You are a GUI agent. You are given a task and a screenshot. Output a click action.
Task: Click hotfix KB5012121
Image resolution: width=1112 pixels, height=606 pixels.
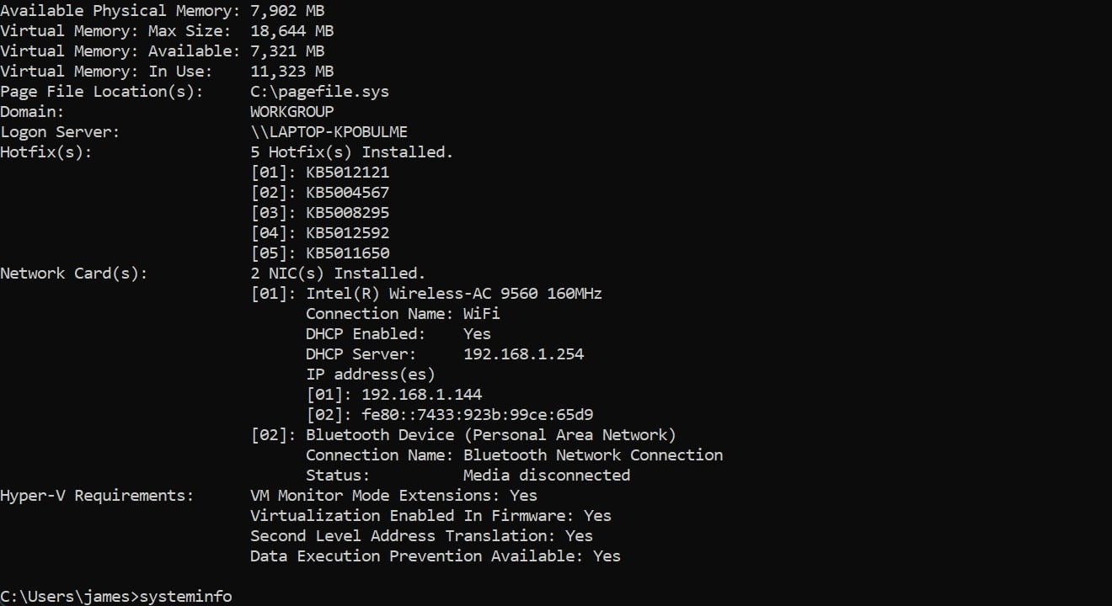[x=347, y=173]
